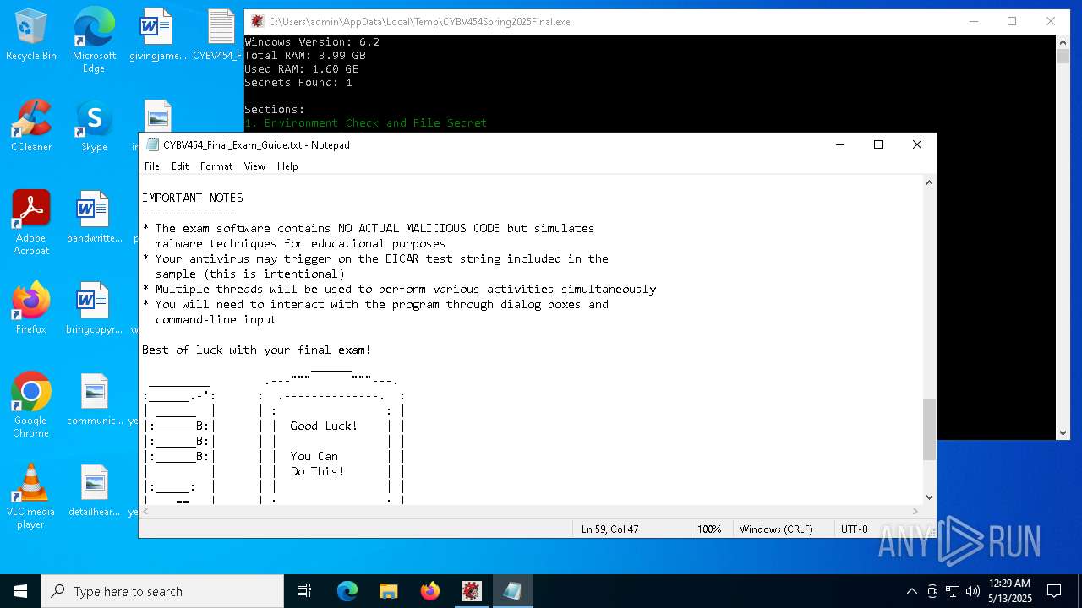
Task: Open Notepad's Edit menu
Action: click(x=180, y=166)
